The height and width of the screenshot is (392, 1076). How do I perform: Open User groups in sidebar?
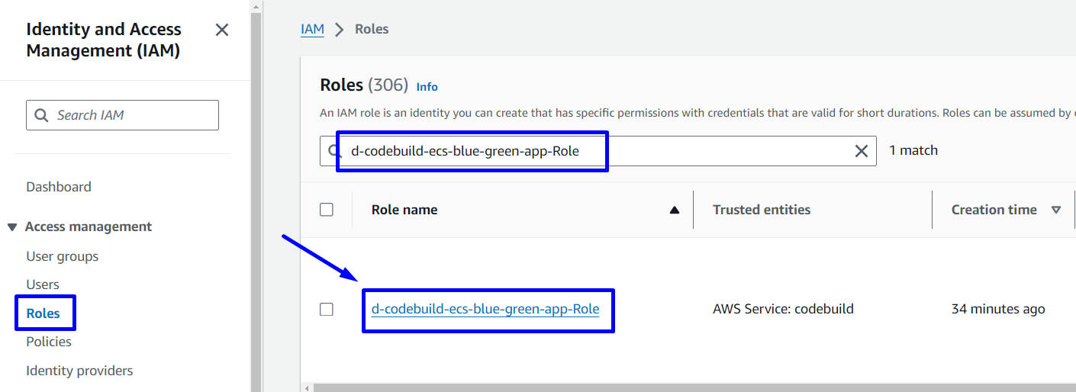(x=62, y=256)
